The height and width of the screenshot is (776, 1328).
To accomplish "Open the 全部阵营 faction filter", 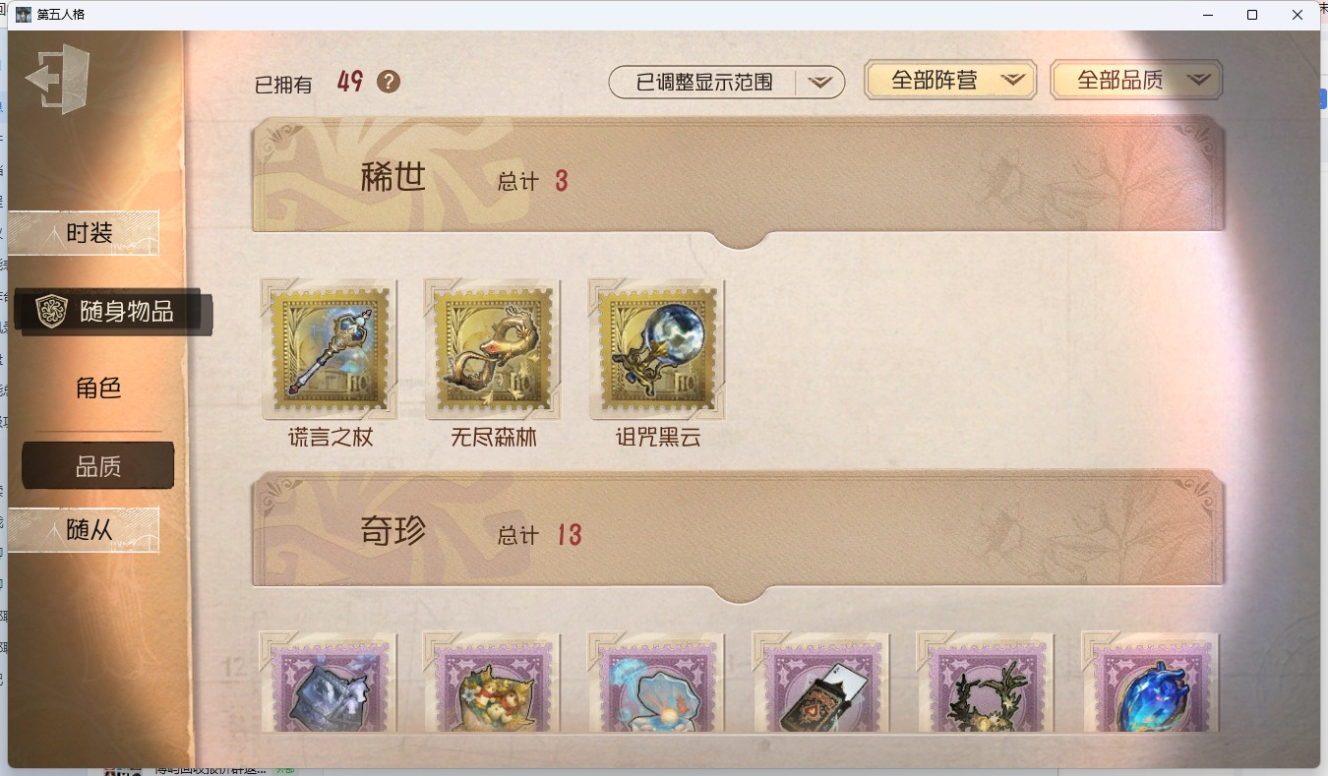I will point(950,80).
